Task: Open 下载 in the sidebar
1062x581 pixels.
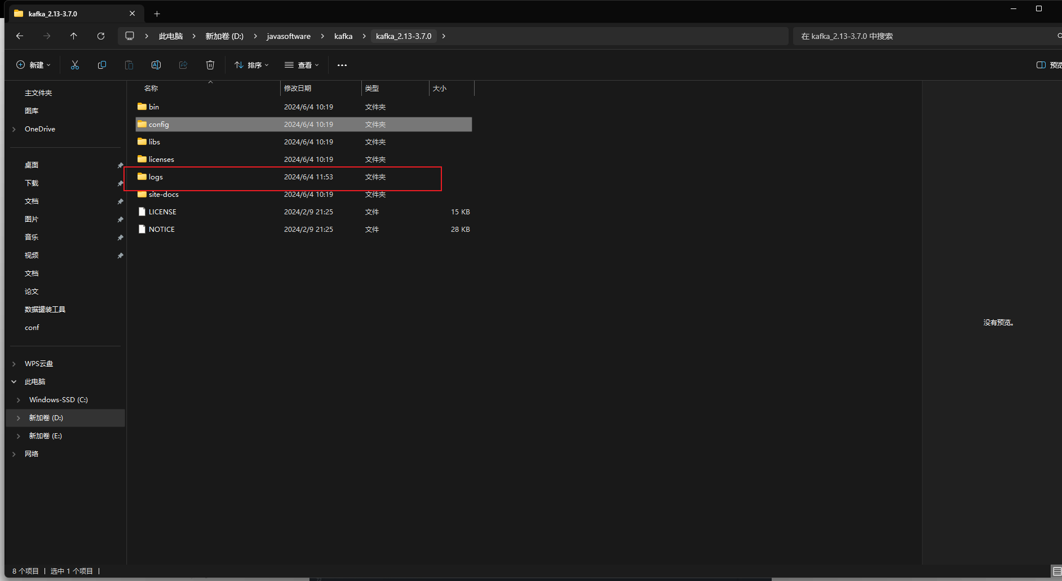Action: (x=32, y=183)
